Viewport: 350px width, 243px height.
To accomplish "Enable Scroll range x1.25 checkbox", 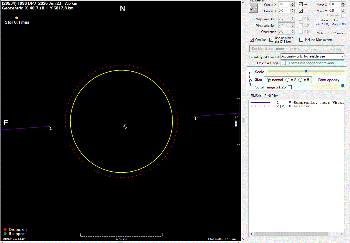I will click(x=290, y=87).
